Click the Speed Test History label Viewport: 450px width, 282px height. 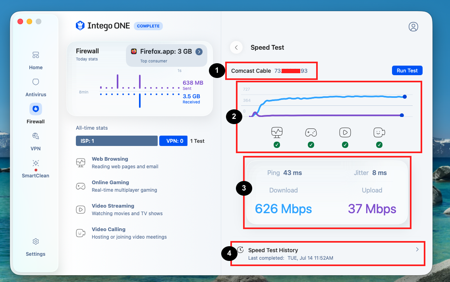tap(273, 250)
